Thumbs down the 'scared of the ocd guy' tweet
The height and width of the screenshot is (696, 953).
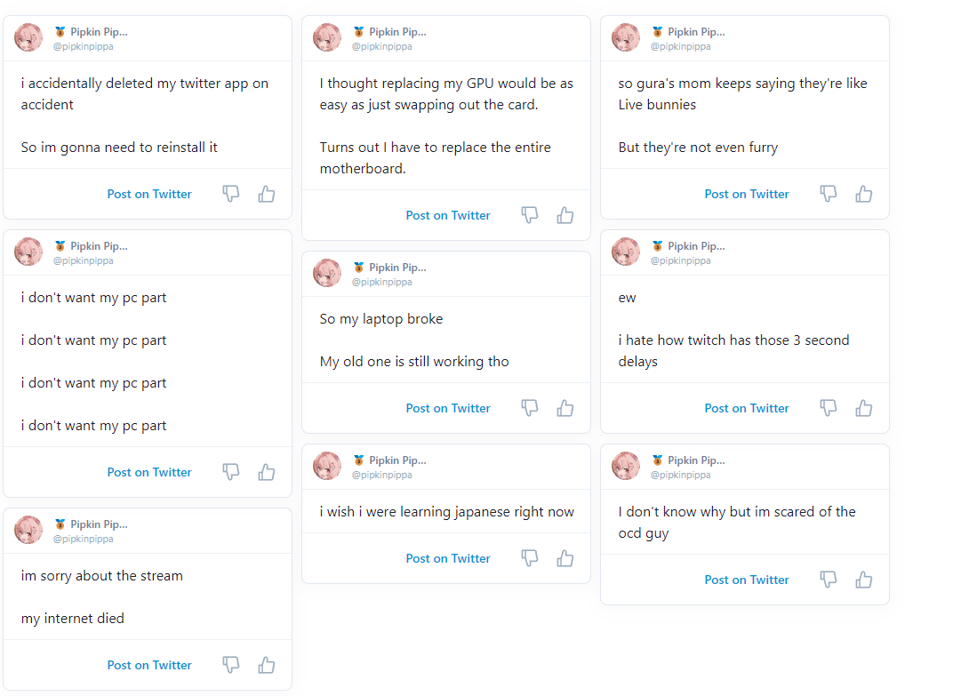(829, 580)
